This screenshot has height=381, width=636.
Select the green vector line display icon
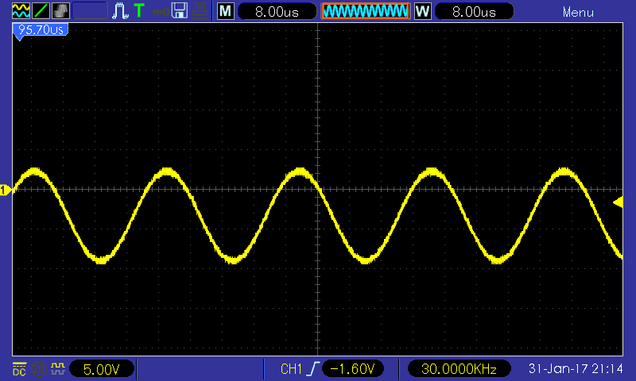(41, 10)
